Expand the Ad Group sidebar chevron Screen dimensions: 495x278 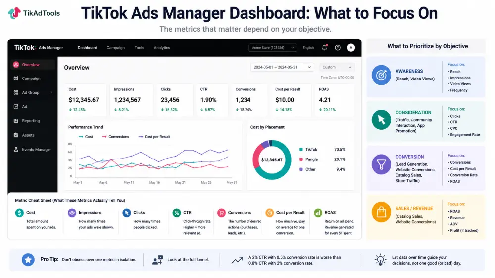coord(51,92)
